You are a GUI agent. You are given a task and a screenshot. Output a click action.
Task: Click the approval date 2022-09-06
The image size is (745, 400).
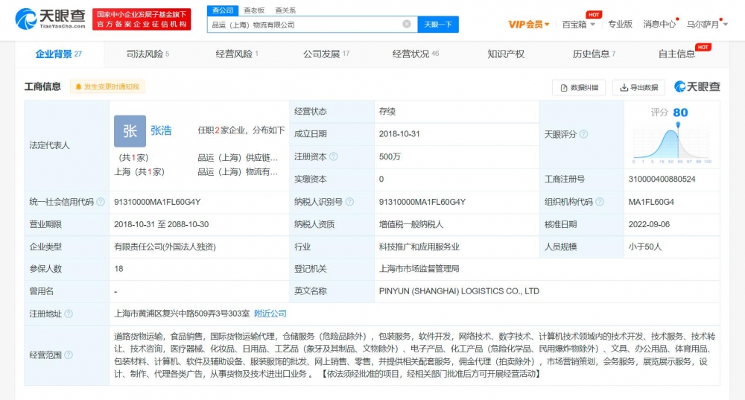(649, 224)
